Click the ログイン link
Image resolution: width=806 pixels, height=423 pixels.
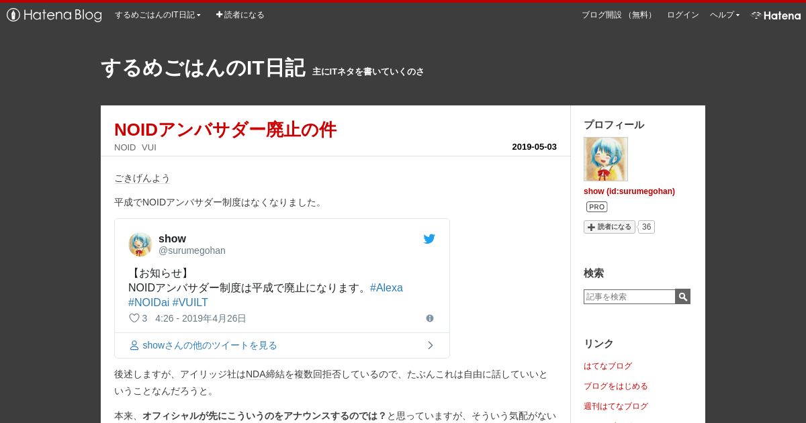682,15
